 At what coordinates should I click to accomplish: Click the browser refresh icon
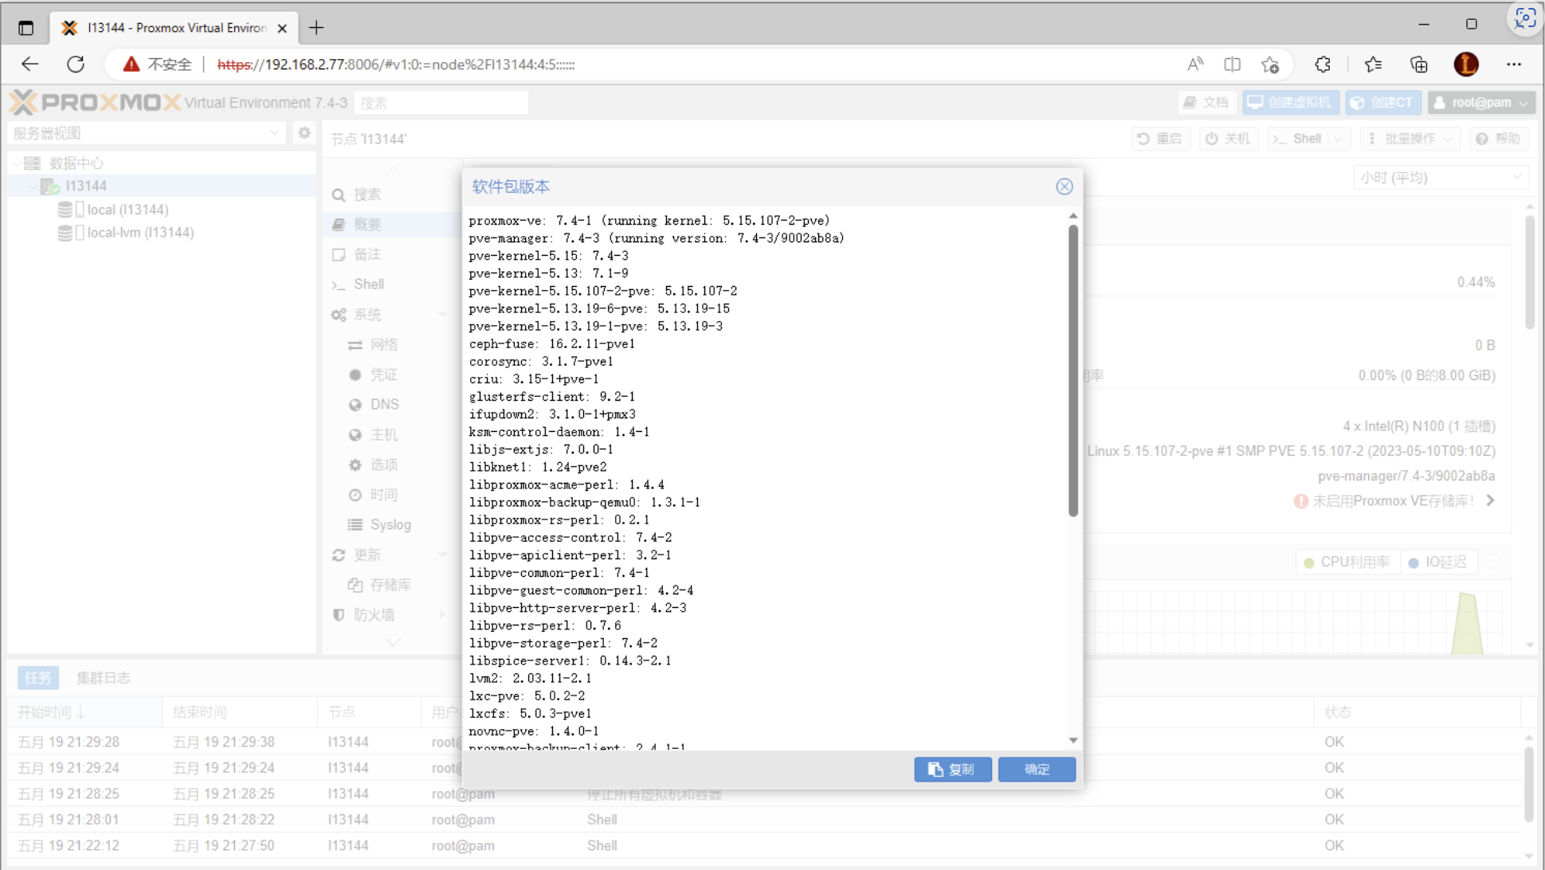(76, 65)
